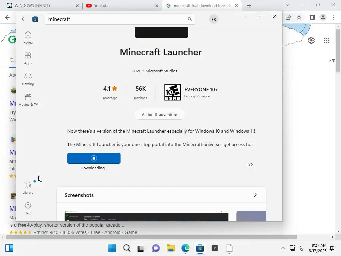The image size is (341, 256).
Task: Click the Microsoft Studios publisher text
Action: pyautogui.click(x=161, y=71)
